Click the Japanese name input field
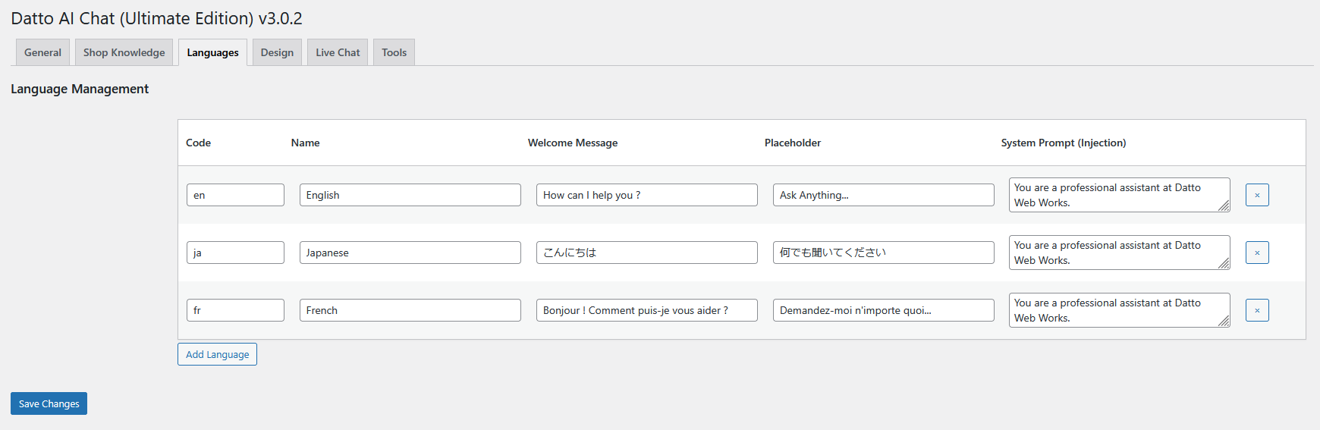Screen dimensions: 1320x430 pos(410,253)
